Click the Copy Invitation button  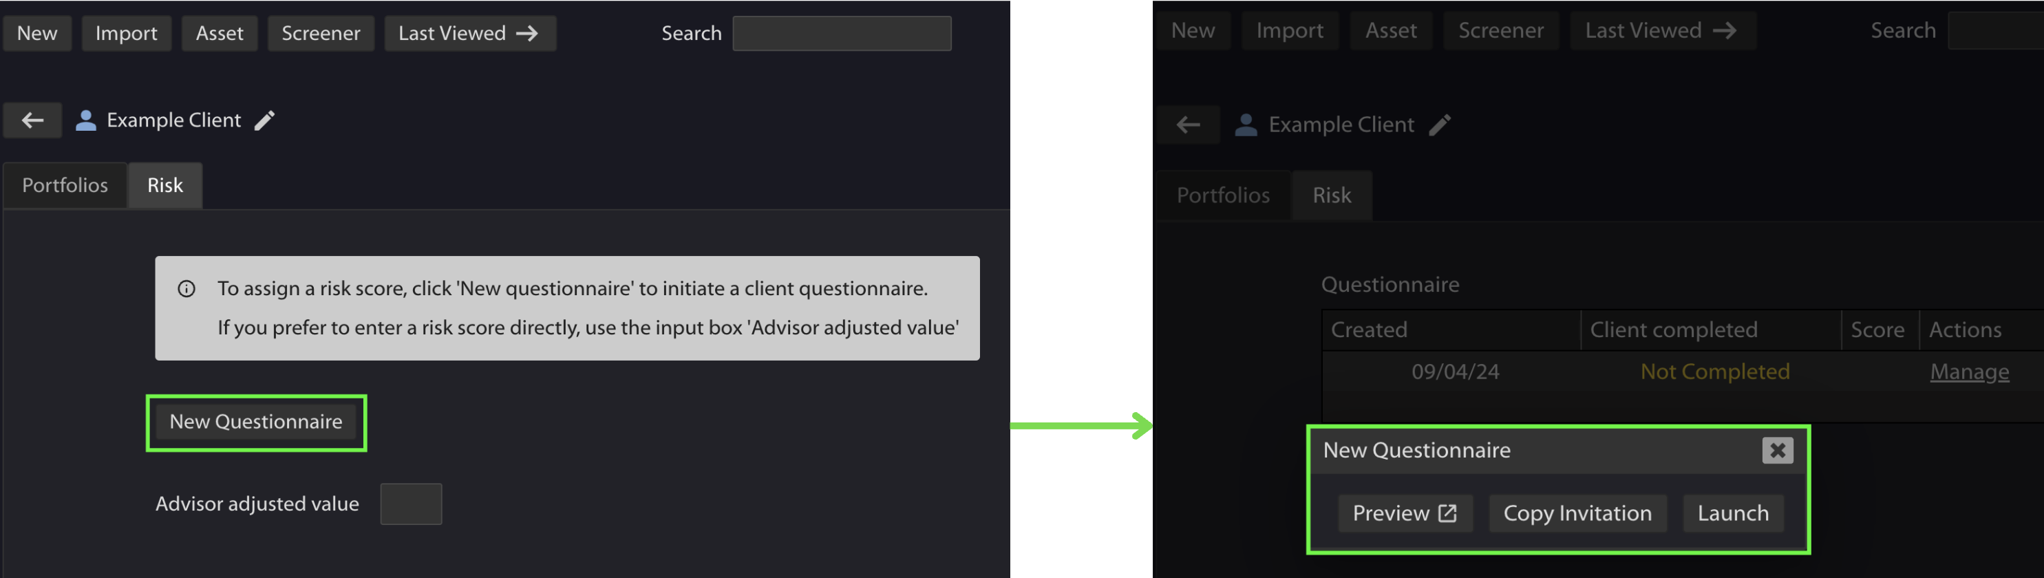click(x=1577, y=513)
